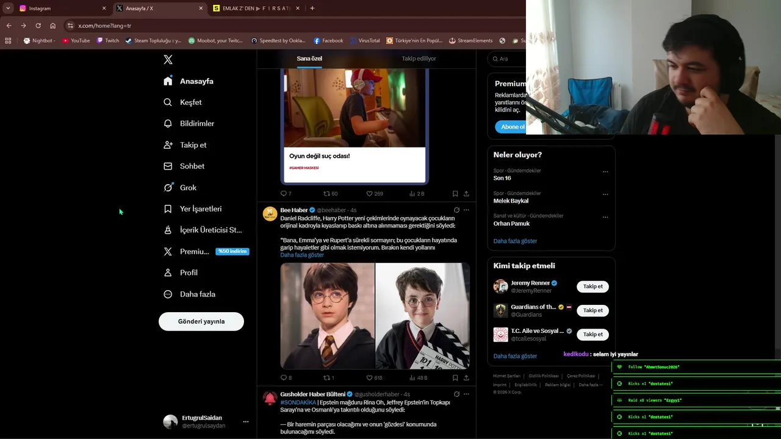Reply to Bee Haber post with 8 replies
The width and height of the screenshot is (781, 439).
click(286, 378)
